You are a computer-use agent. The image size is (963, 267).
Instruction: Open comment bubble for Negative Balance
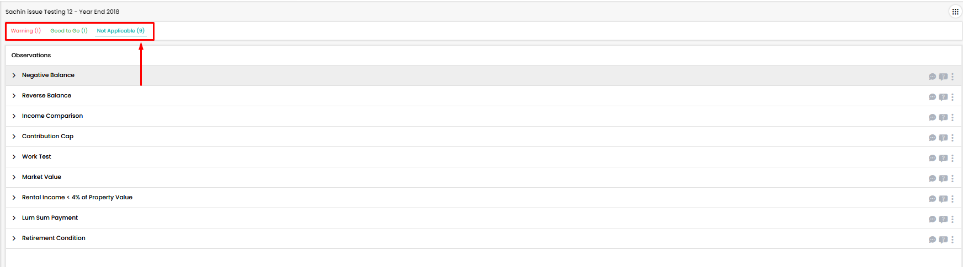tap(933, 77)
